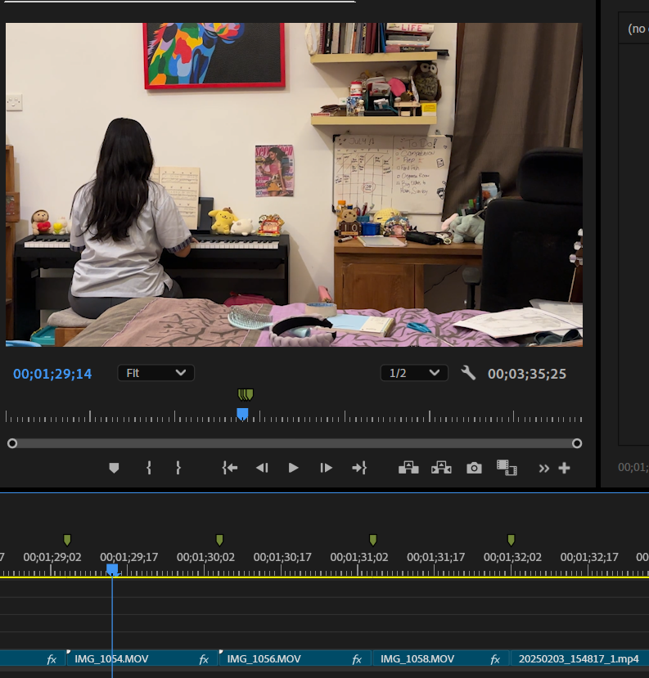Image resolution: width=649 pixels, height=678 pixels.
Task: Expand the transport overflow double-arrow menu
Action: pyautogui.click(x=543, y=468)
